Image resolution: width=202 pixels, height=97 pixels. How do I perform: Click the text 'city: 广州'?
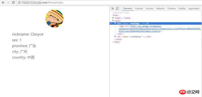tap(20, 52)
